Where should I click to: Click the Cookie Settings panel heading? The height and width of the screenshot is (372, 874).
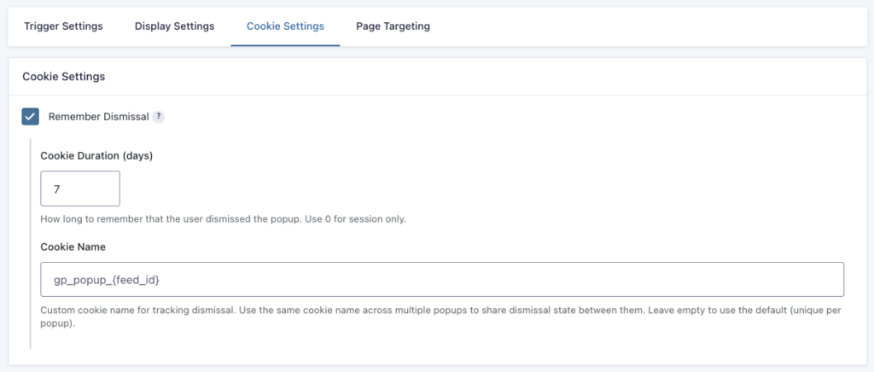coord(63,77)
